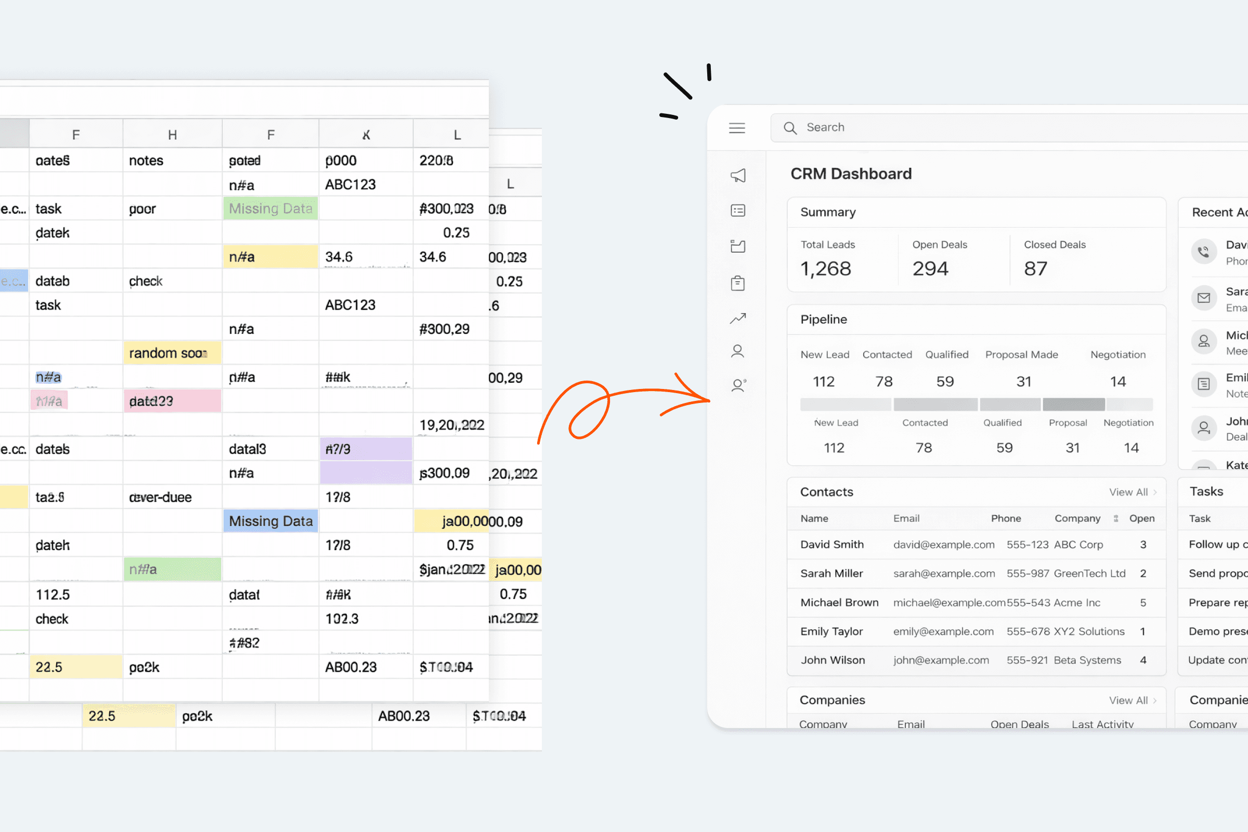Open the hamburger menu icon

tap(737, 128)
